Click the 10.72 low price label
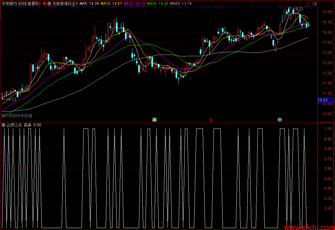The height and width of the screenshot is (230, 335). click(x=11, y=100)
